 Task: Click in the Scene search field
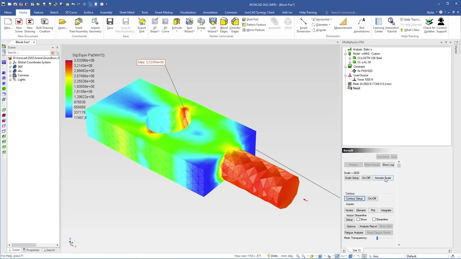pos(28,53)
